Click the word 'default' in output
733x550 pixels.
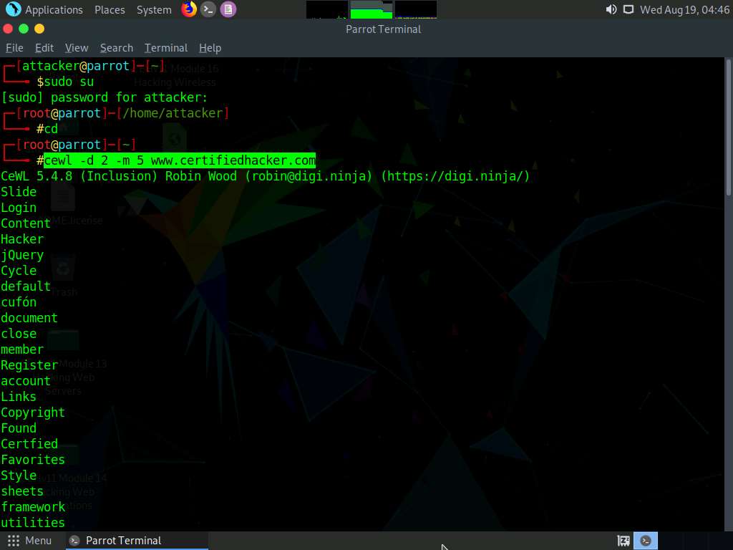(26, 286)
